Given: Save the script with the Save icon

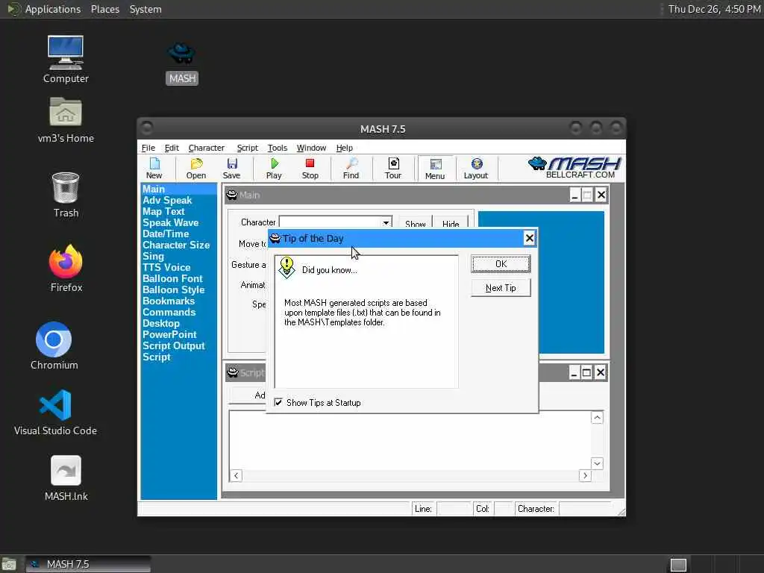Looking at the screenshot, I should pyautogui.click(x=231, y=169).
